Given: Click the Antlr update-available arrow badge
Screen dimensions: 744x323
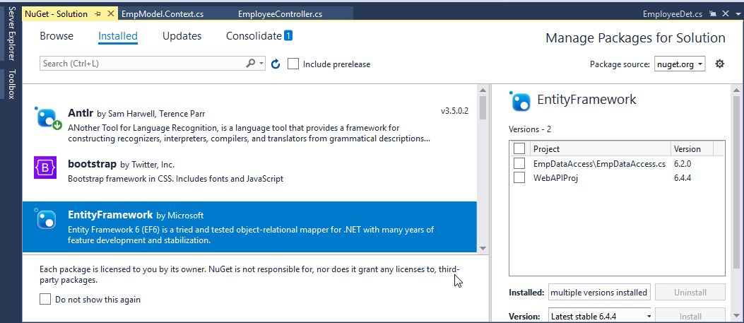Looking at the screenshot, I should [57, 125].
